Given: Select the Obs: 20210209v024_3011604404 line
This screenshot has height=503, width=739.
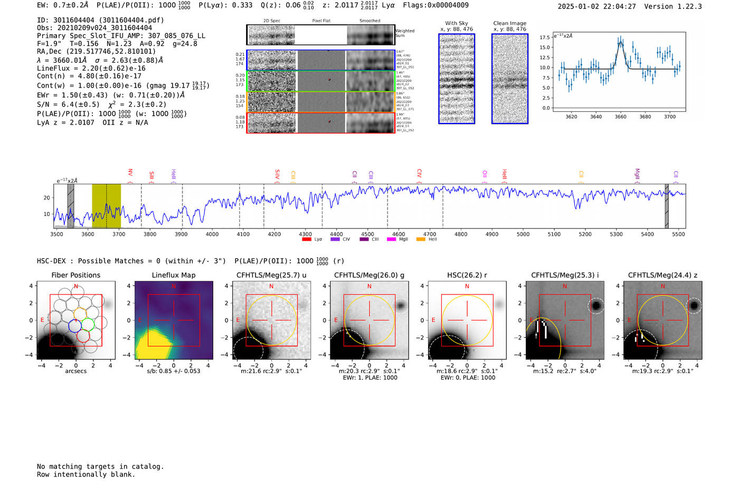Looking at the screenshot, I should pos(94,28).
